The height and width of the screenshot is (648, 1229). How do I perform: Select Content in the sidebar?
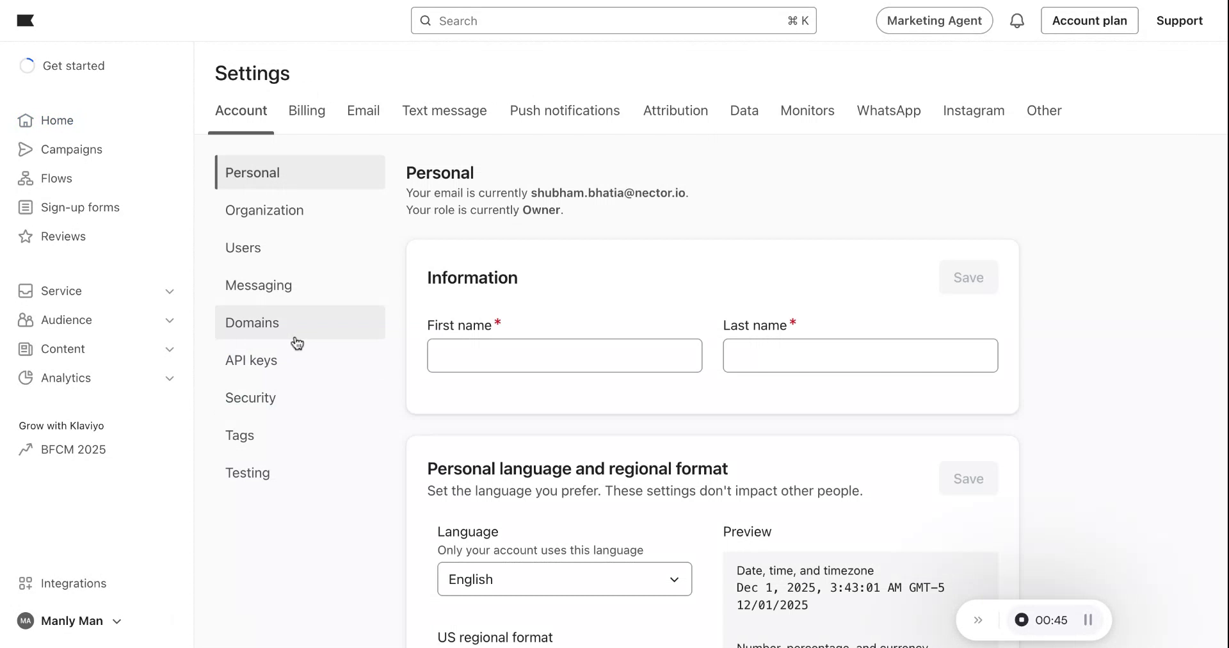click(x=62, y=349)
